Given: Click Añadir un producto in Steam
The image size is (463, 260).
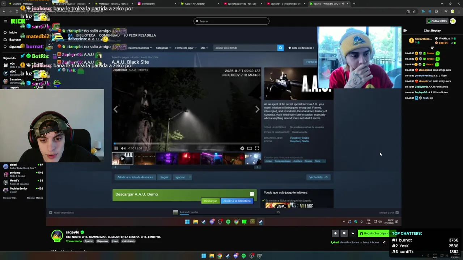Looking at the screenshot, I should pos(61,213).
